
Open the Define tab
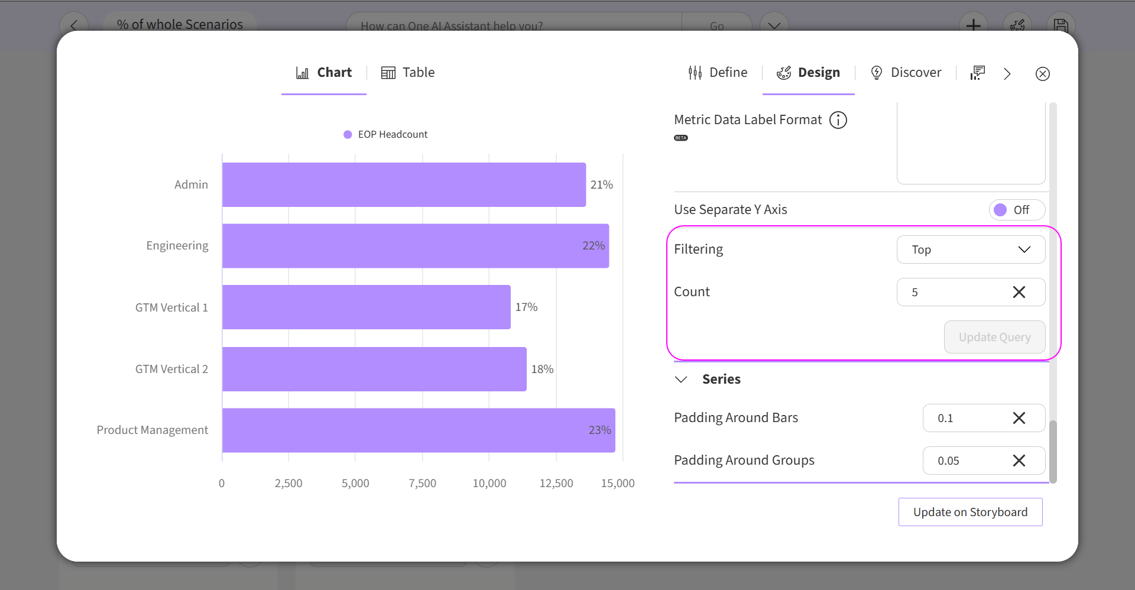click(x=718, y=73)
